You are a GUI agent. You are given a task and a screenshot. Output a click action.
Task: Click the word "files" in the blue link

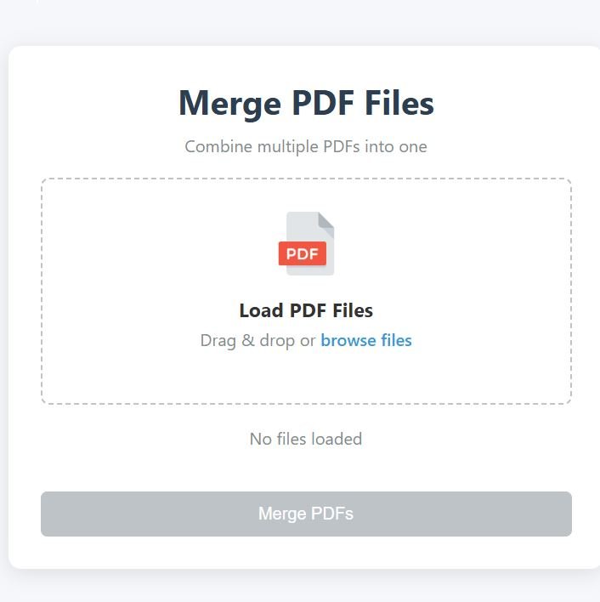(x=396, y=340)
